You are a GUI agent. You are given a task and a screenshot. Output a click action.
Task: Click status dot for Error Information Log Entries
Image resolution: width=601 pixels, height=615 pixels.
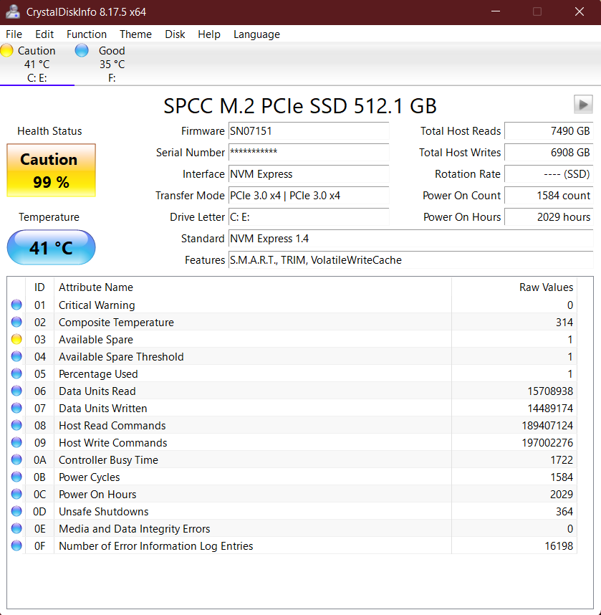click(x=16, y=545)
